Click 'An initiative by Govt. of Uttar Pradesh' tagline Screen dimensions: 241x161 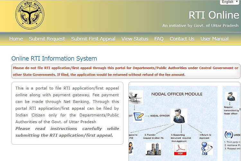click(201, 25)
